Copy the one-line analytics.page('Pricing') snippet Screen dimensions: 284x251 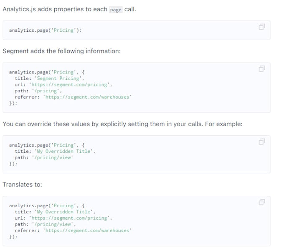click(x=261, y=27)
